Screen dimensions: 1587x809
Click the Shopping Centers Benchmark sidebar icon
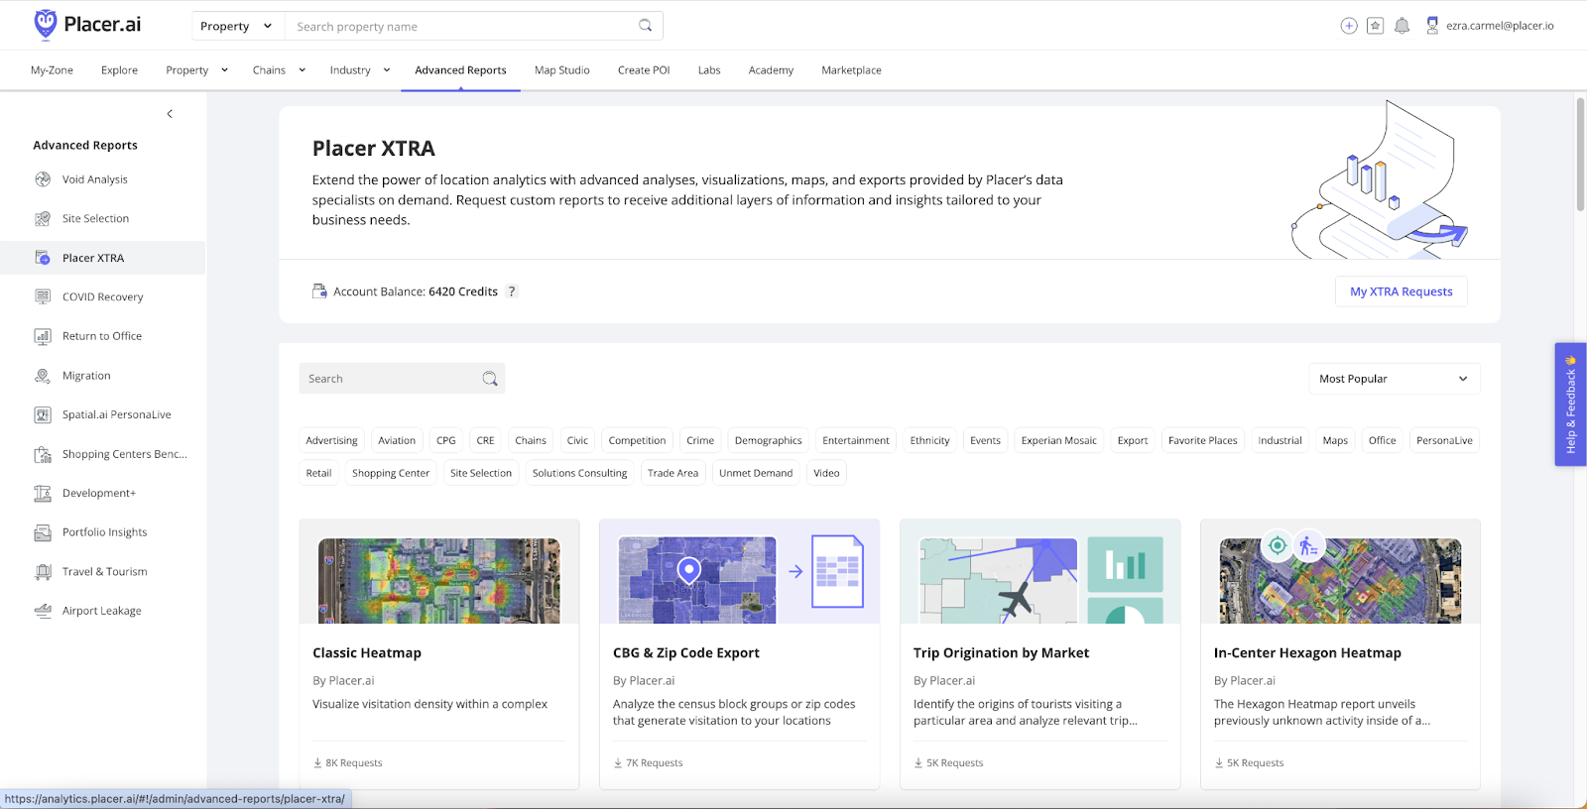43,454
